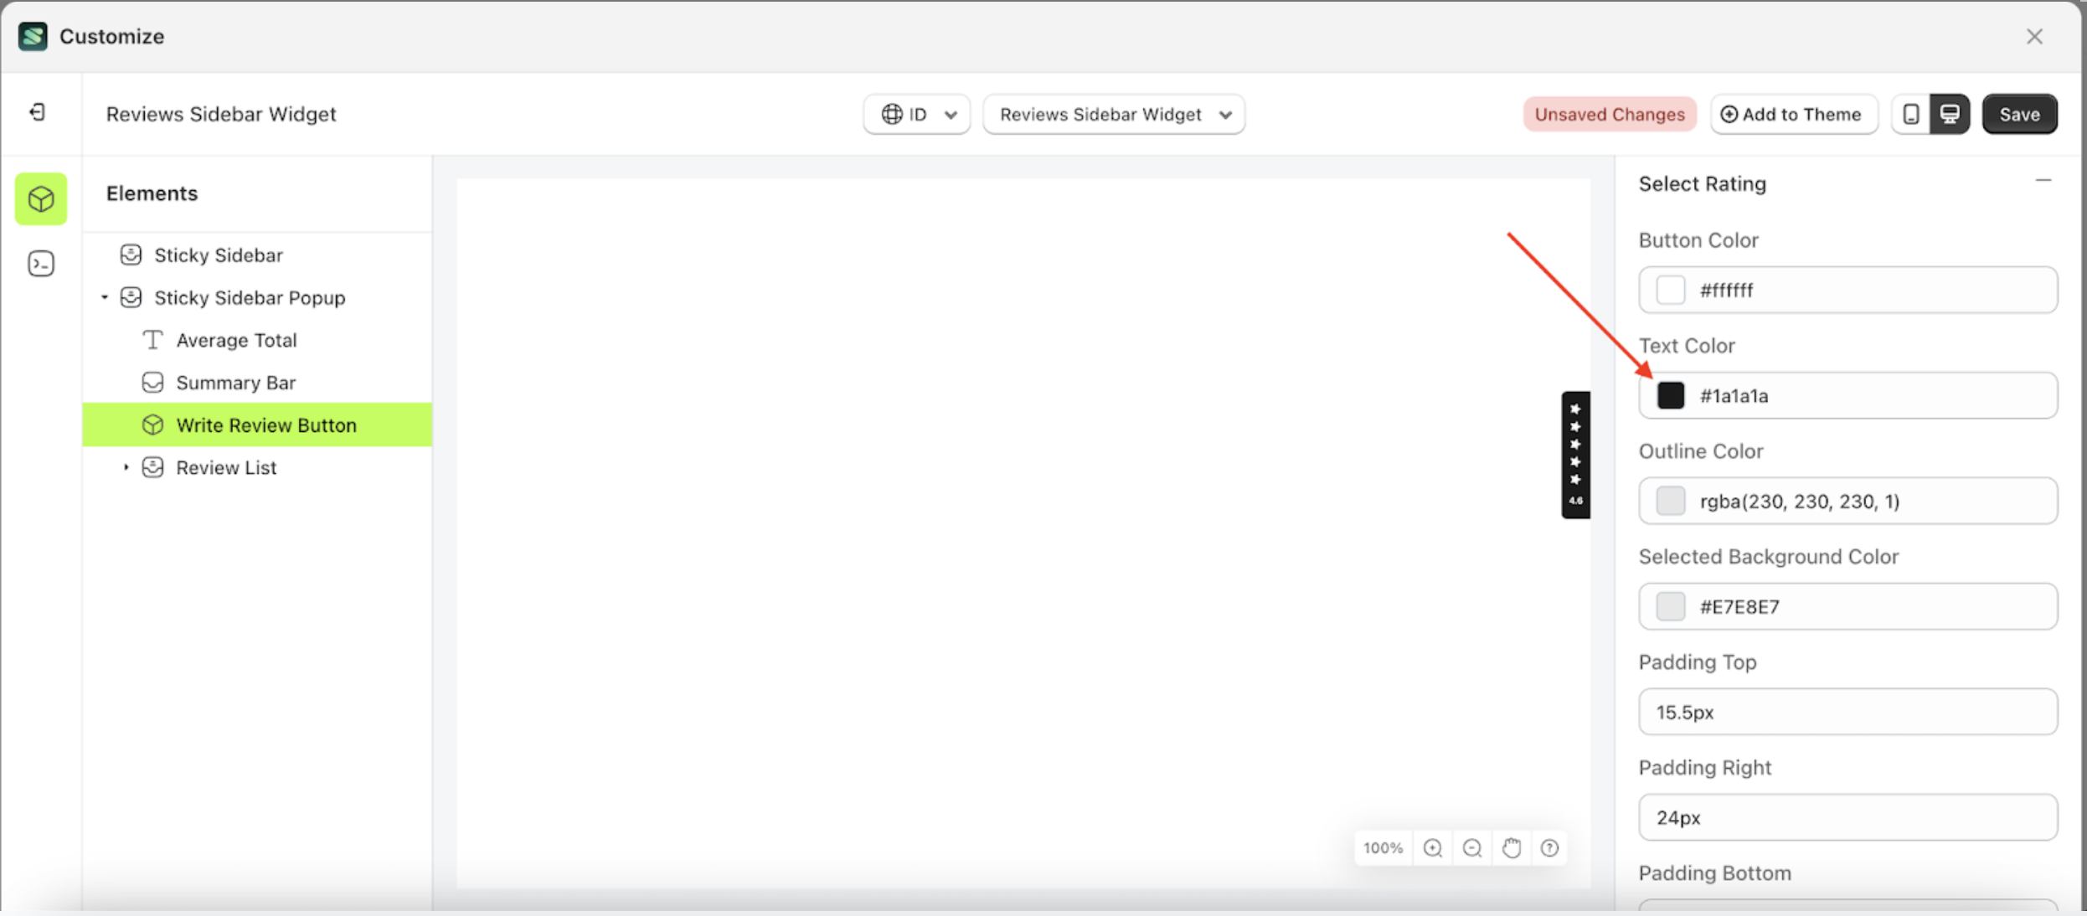2087x916 pixels.
Task: Open the Text Color #1a1a1a swatch
Action: (x=1672, y=395)
